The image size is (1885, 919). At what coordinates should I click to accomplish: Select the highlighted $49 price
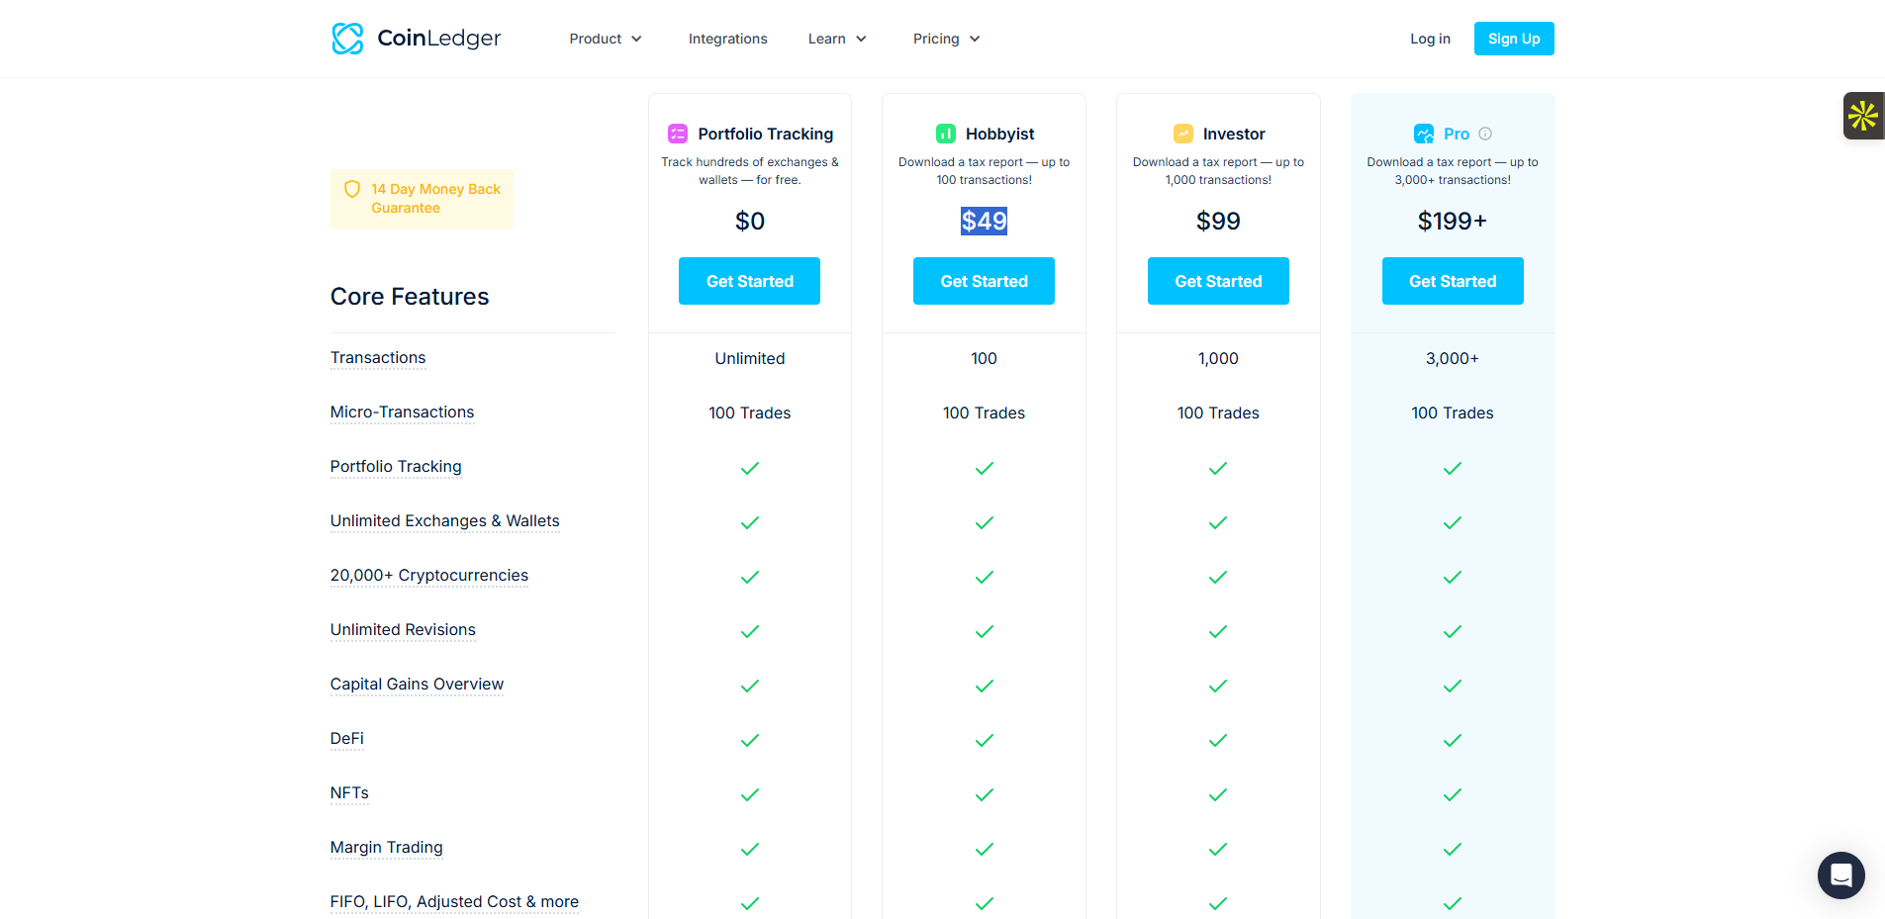[x=984, y=221]
